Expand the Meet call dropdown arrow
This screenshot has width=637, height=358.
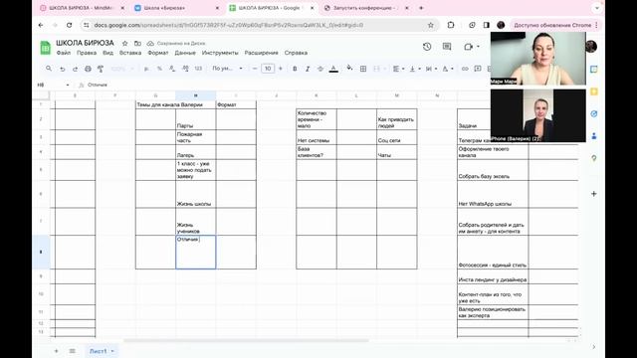point(478,47)
